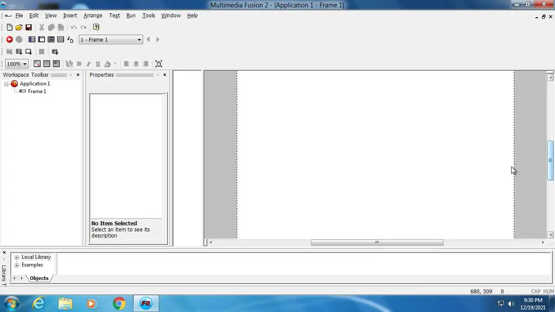Click the Run Frame icon
This screenshot has width=555, height=312.
coord(29,52)
